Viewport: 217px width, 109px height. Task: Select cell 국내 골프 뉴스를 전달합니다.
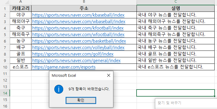click(x=176, y=54)
